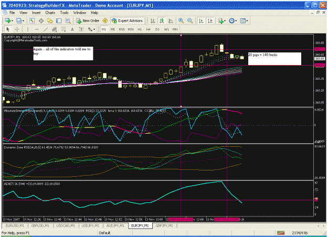Screen dimensions: 328x237
Task: Expand the New Chart dropdown arrow
Action: 12,20
